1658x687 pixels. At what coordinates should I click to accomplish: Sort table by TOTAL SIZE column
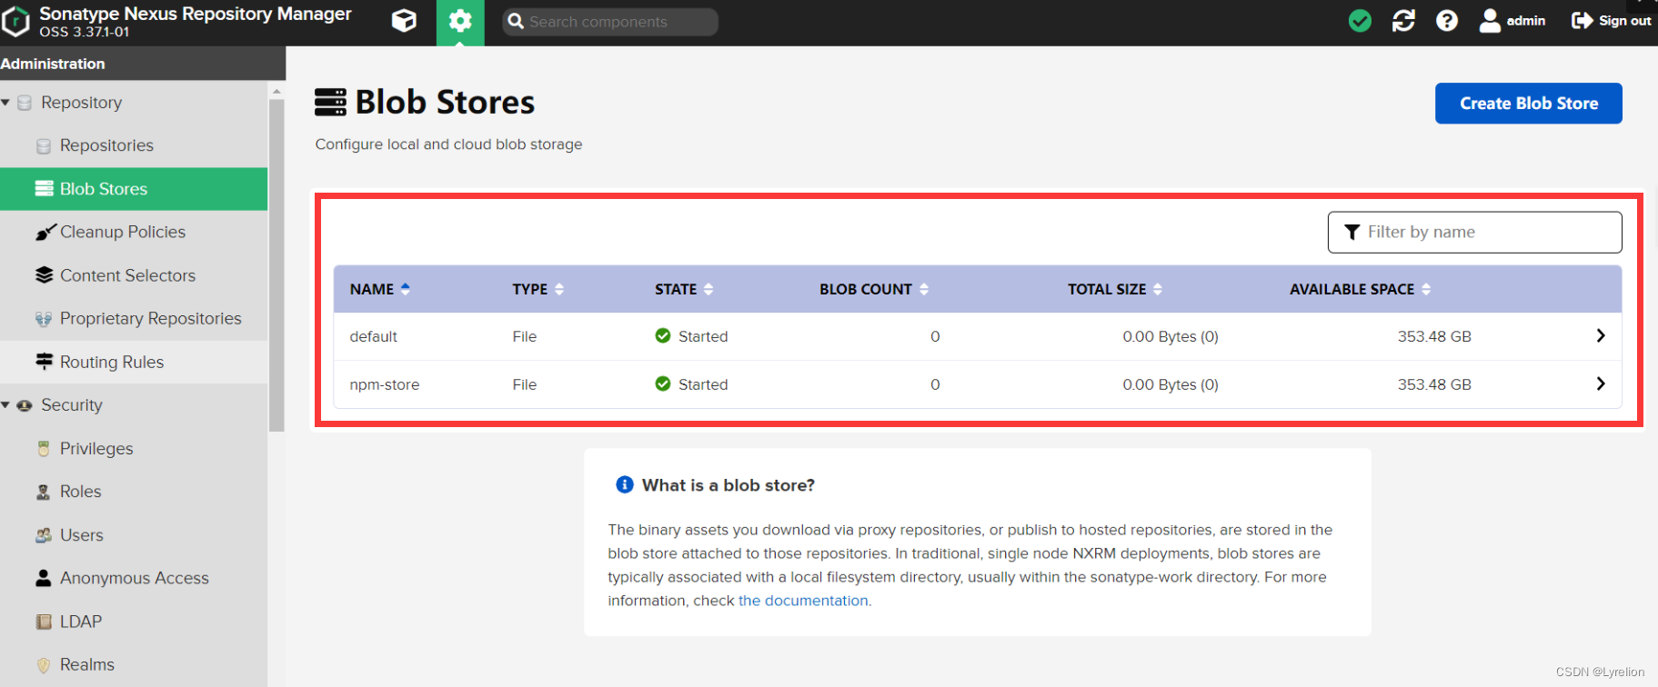[x=1115, y=289]
